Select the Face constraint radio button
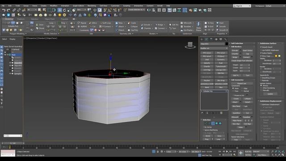 [x=233, y=91]
